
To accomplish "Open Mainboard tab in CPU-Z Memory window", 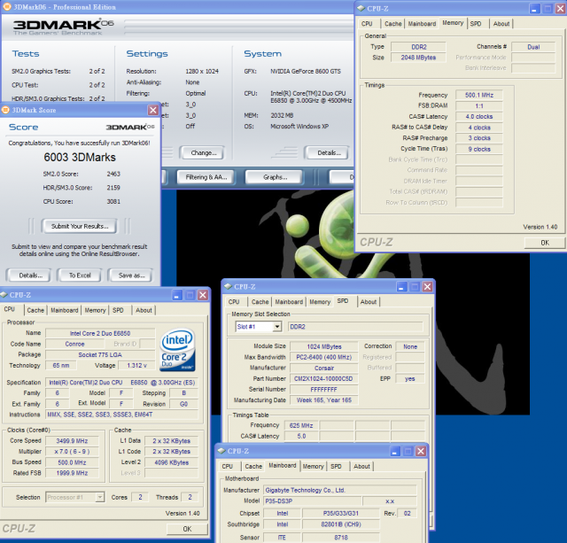I will 422,24.
